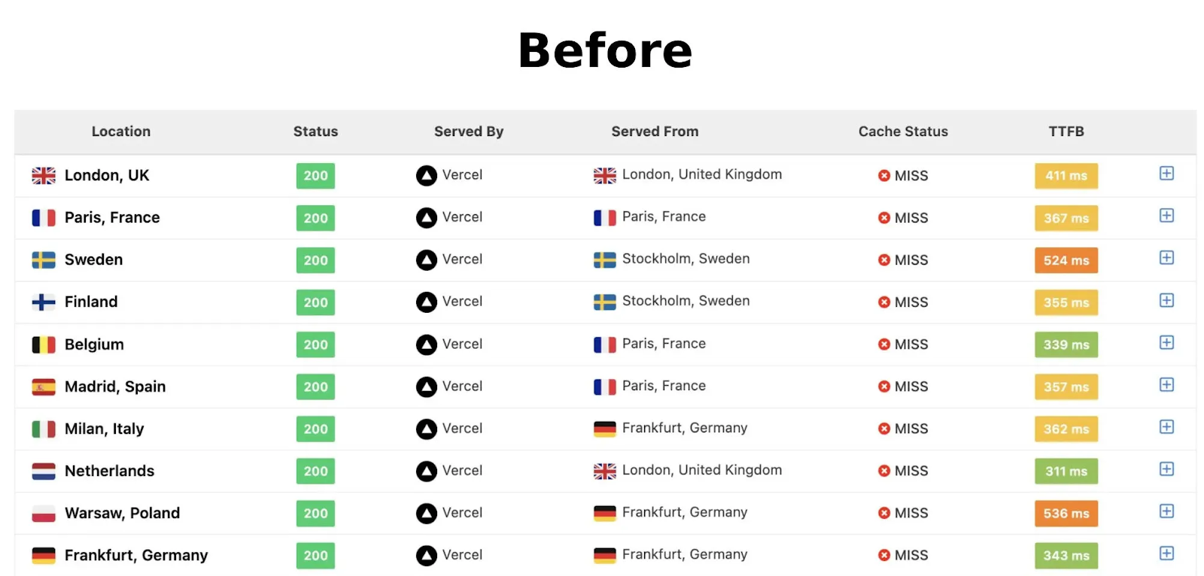The width and height of the screenshot is (1204, 576).
Task: Select the Netherlands location label
Action: pos(110,471)
